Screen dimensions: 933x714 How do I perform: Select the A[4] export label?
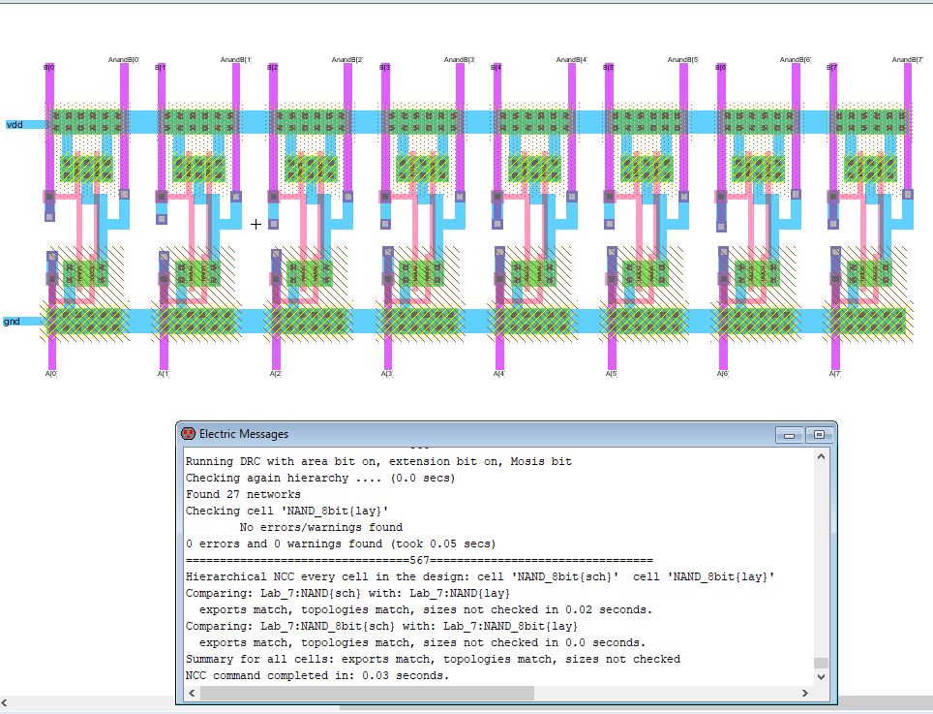498,374
